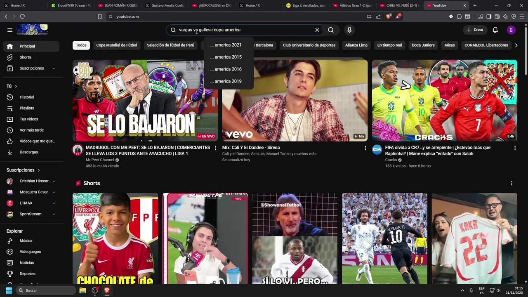Image resolution: width=528 pixels, height=297 pixels.
Task: Choose suggestion america 2019
Action: [229, 81]
